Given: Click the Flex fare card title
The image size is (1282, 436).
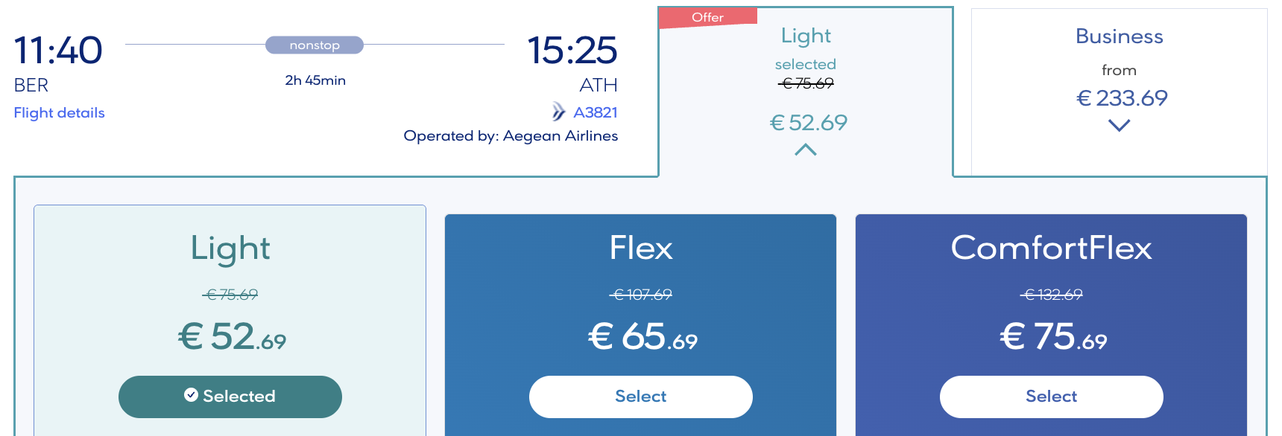Looking at the screenshot, I should tap(640, 248).
